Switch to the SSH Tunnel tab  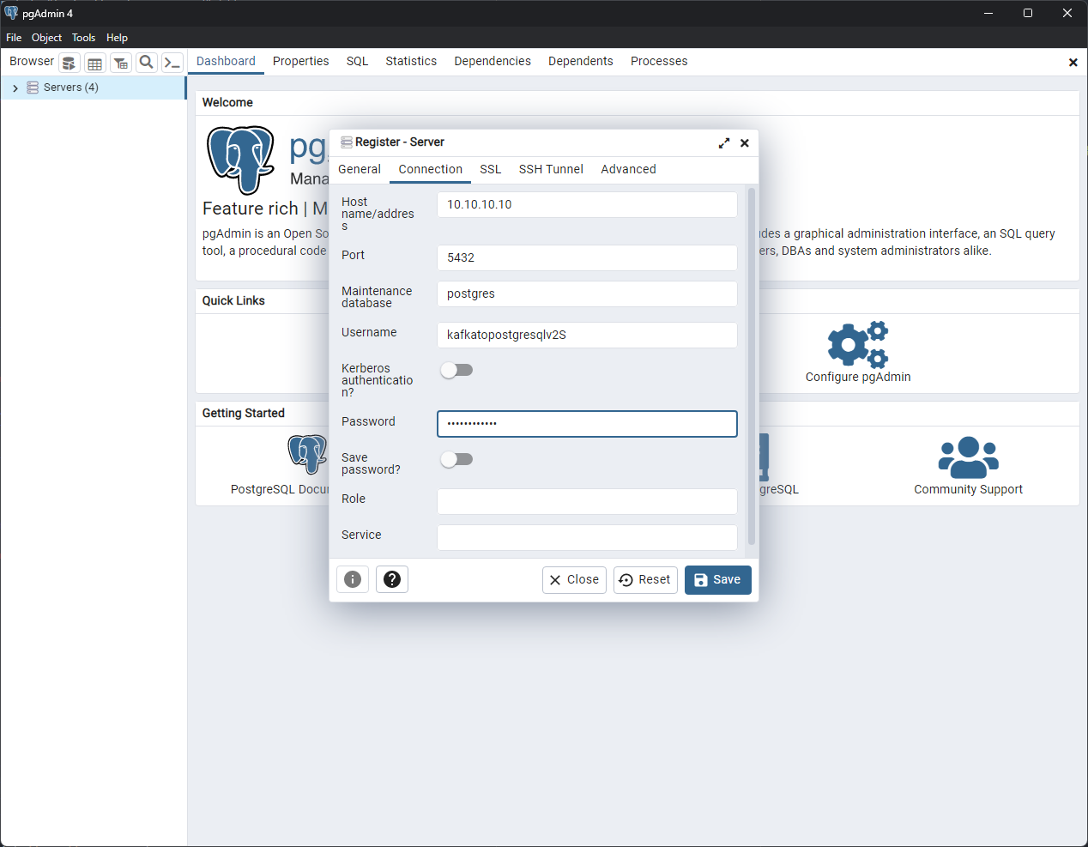click(x=551, y=169)
